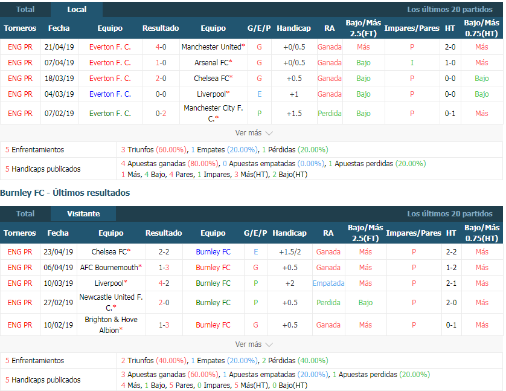
Task: Click the 4-2 result versus Liverpool
Action: coord(164,283)
